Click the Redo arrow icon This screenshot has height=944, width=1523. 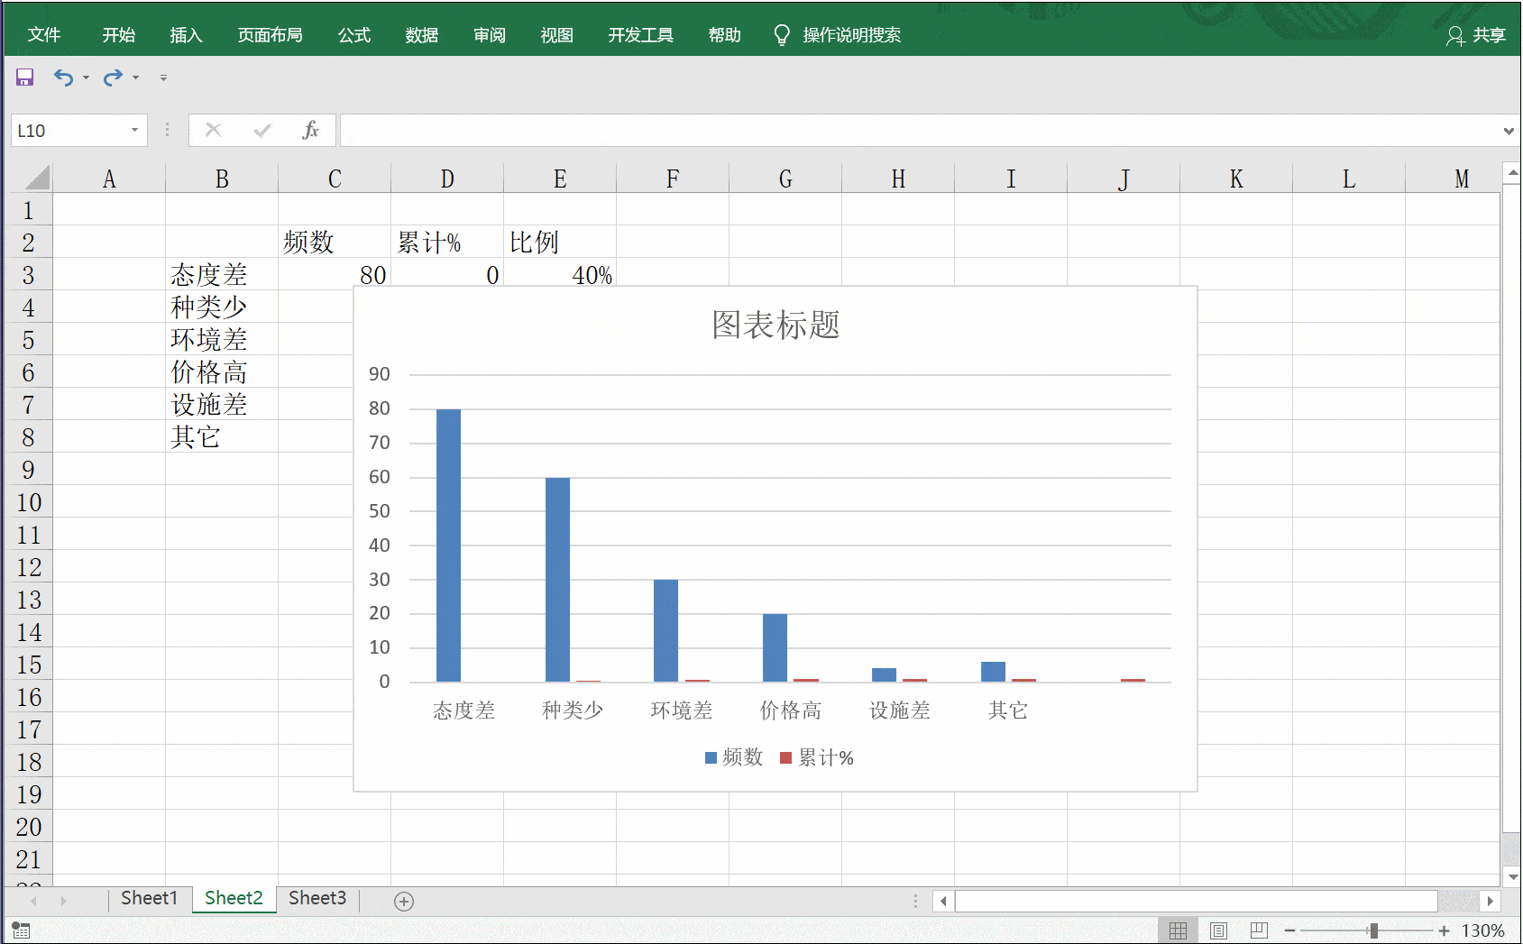point(112,78)
